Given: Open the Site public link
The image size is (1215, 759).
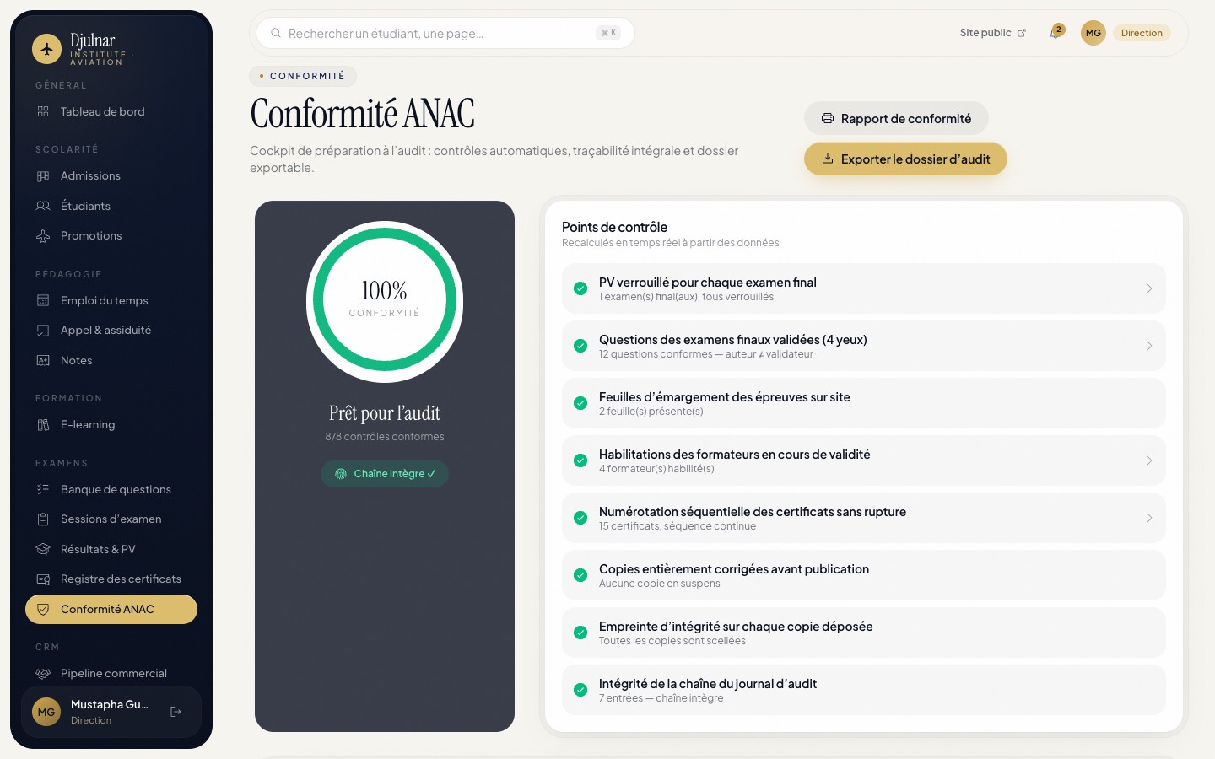Looking at the screenshot, I should (993, 33).
